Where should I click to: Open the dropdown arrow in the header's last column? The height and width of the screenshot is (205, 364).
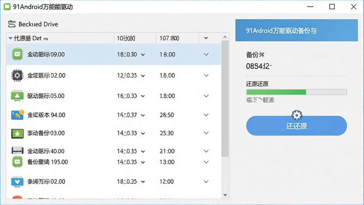206,38
